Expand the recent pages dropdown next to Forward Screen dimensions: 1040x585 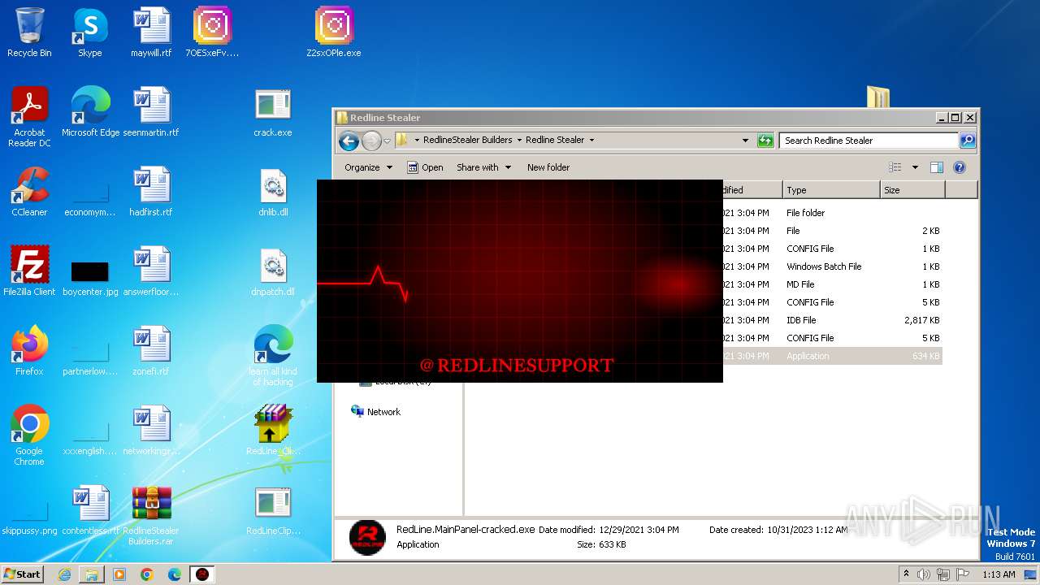pos(387,141)
